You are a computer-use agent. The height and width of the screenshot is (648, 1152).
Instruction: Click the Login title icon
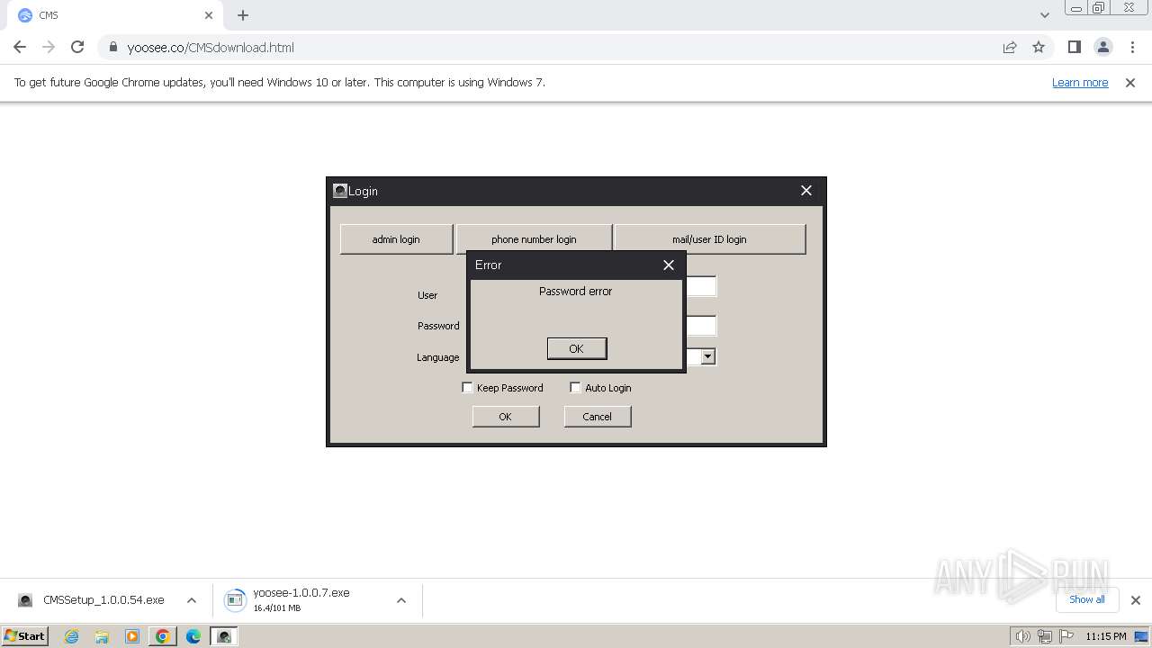(x=340, y=191)
